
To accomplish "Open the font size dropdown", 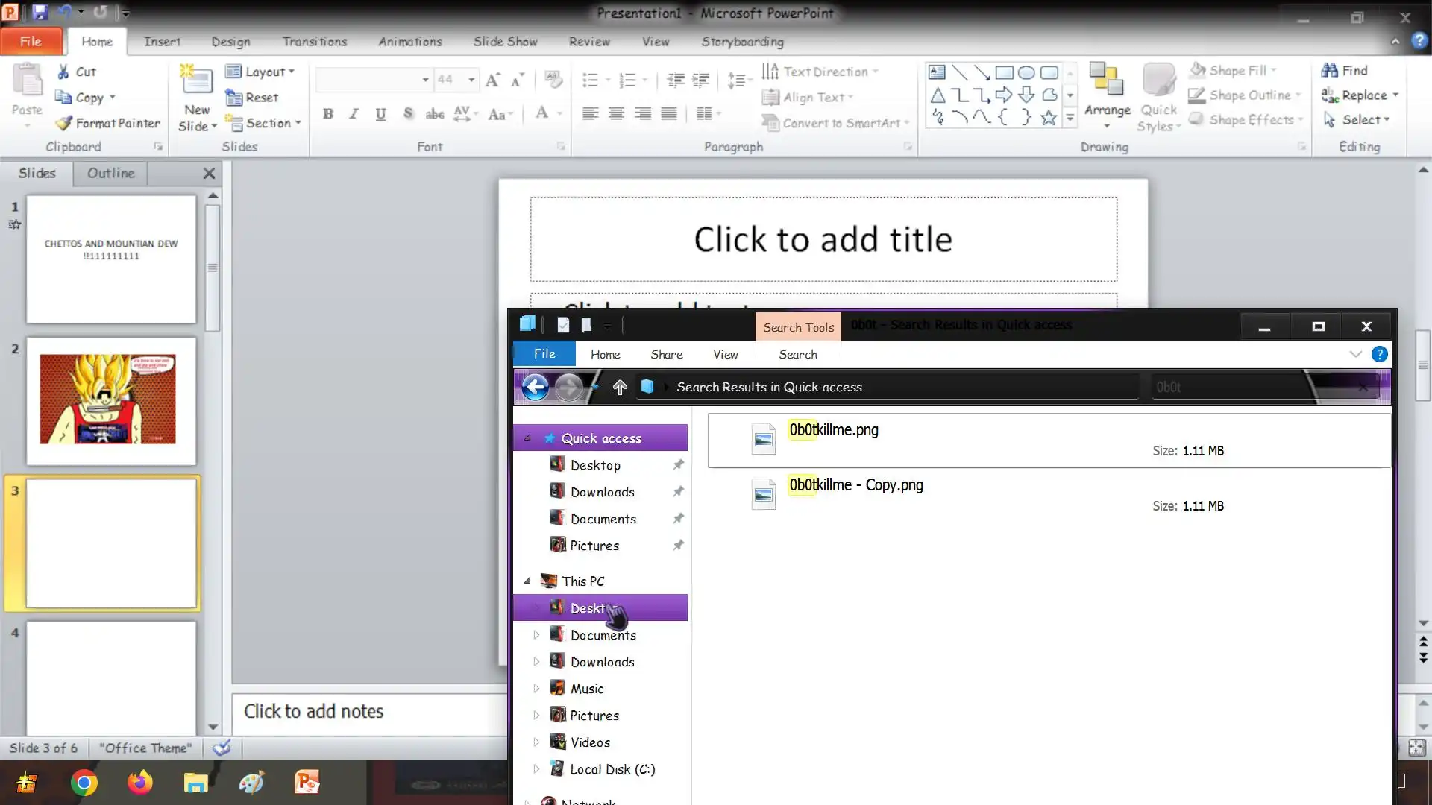I will tap(471, 80).
